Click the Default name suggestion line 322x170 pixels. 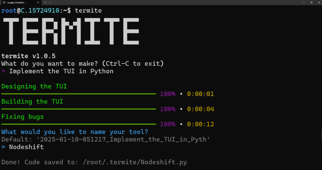105,139
